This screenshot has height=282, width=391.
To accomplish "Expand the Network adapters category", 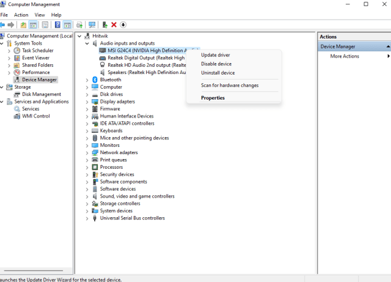I will (x=87, y=153).
